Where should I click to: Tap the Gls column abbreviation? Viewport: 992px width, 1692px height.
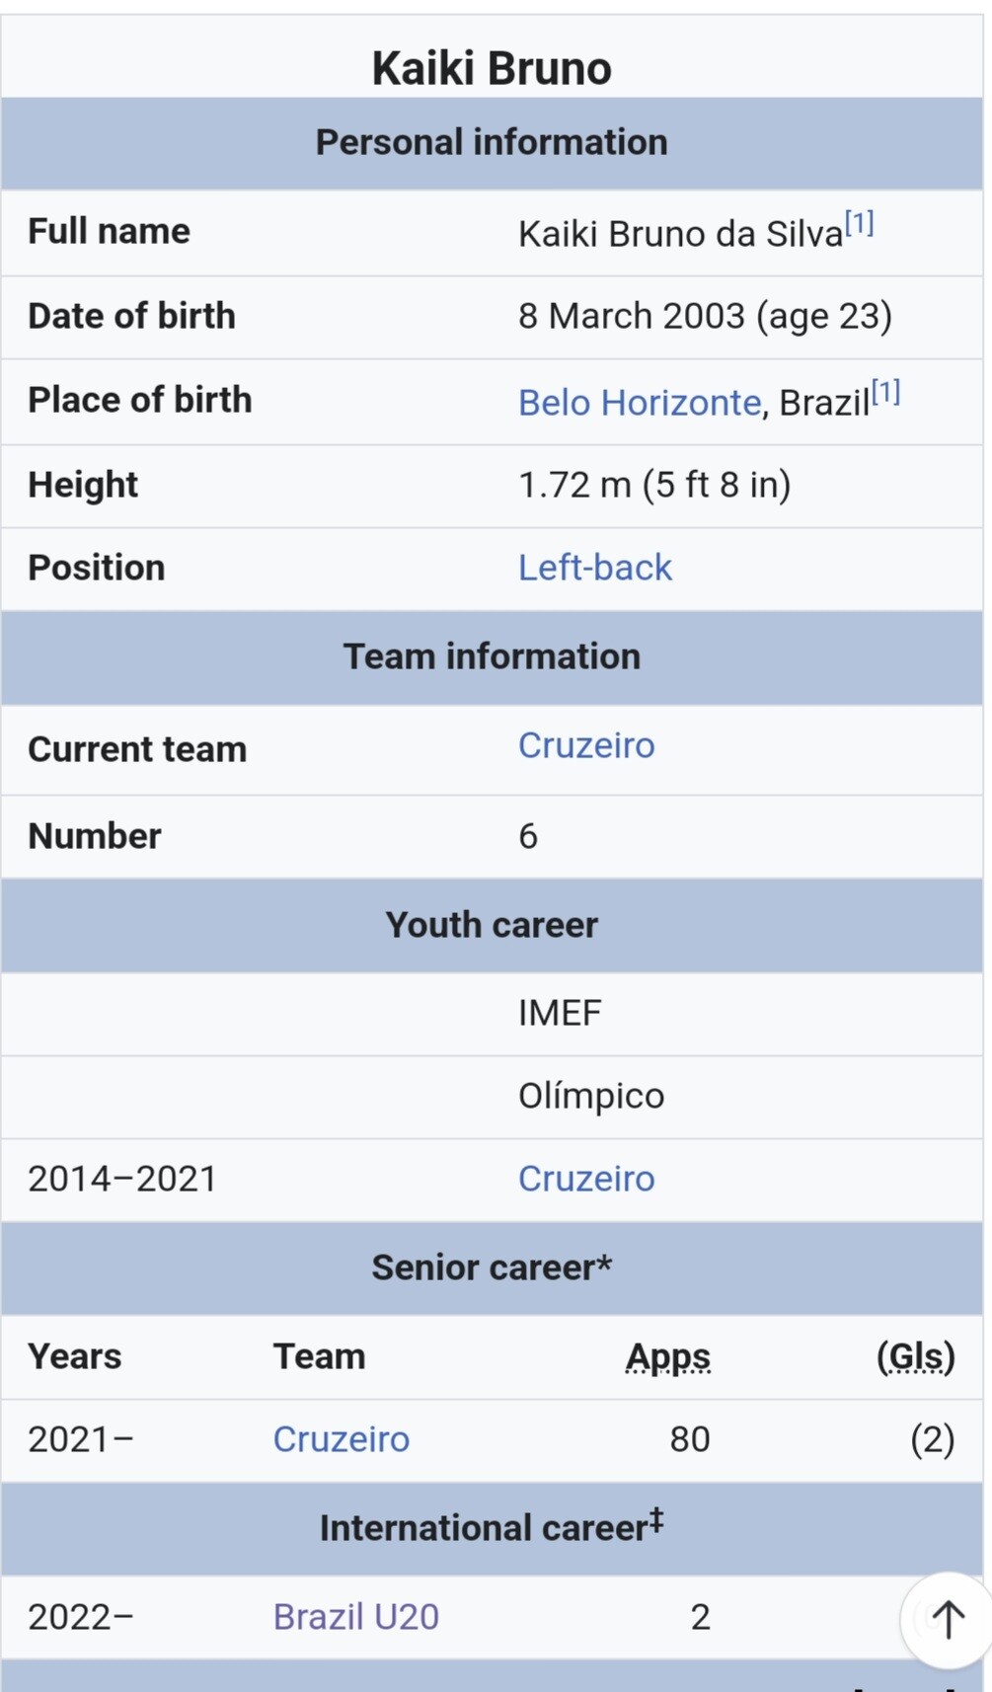tap(916, 1357)
